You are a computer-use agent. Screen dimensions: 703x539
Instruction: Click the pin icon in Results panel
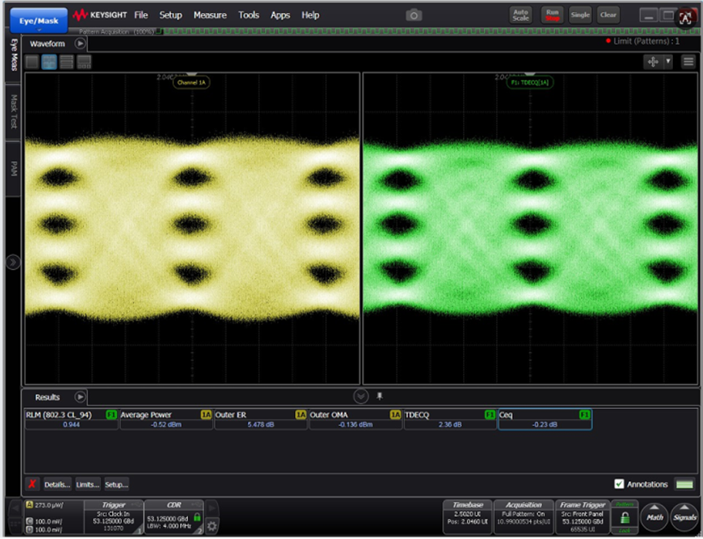[380, 397]
